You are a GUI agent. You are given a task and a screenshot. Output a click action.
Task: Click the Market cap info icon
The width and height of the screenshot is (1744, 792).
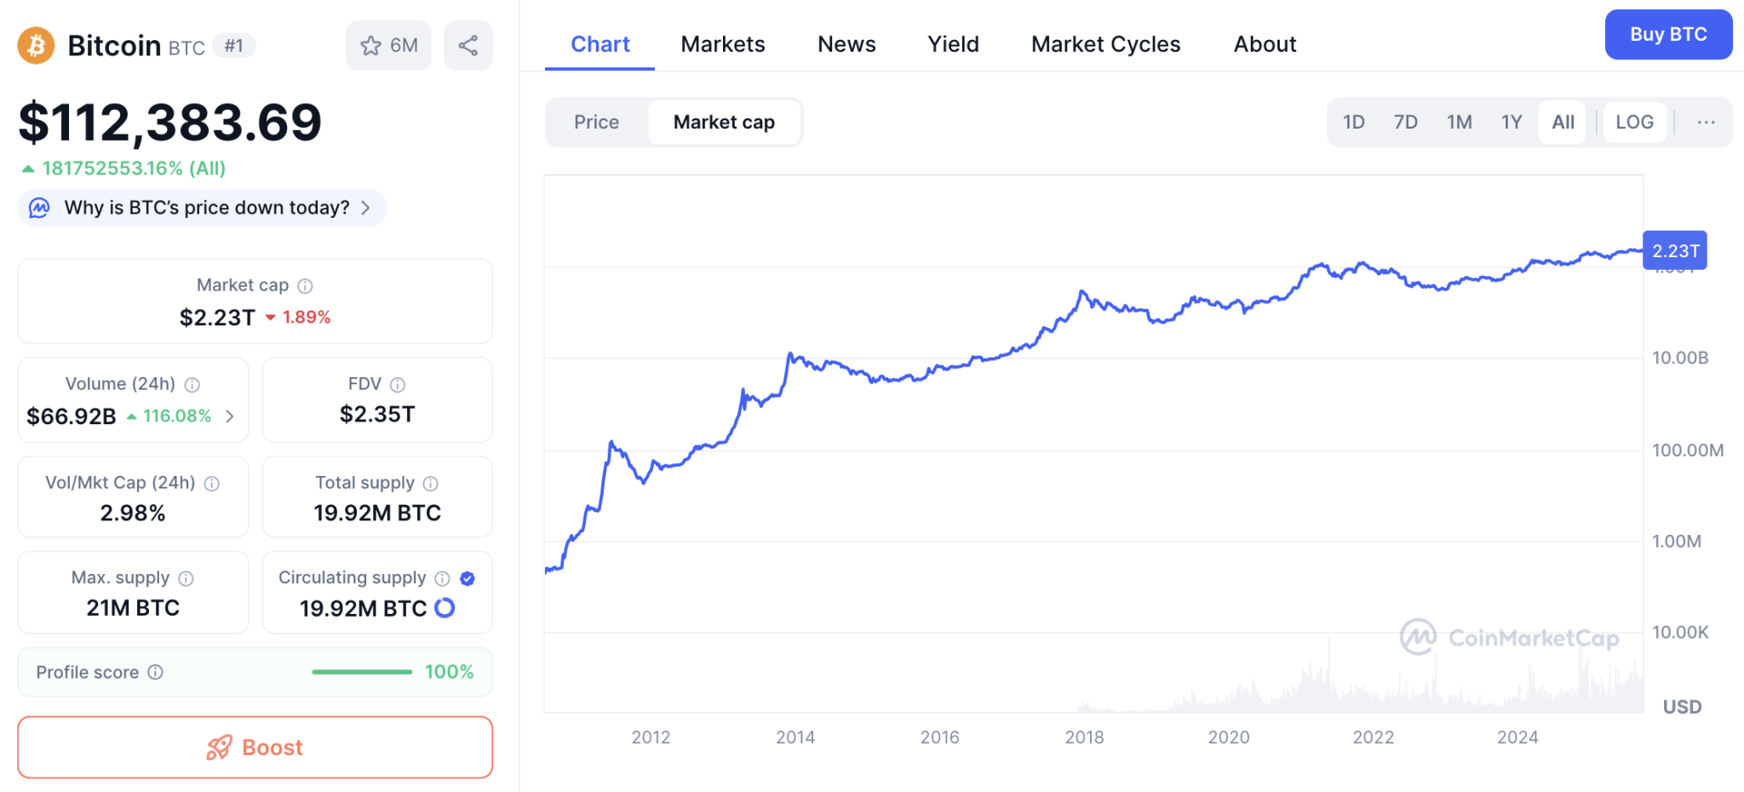pyautogui.click(x=304, y=285)
